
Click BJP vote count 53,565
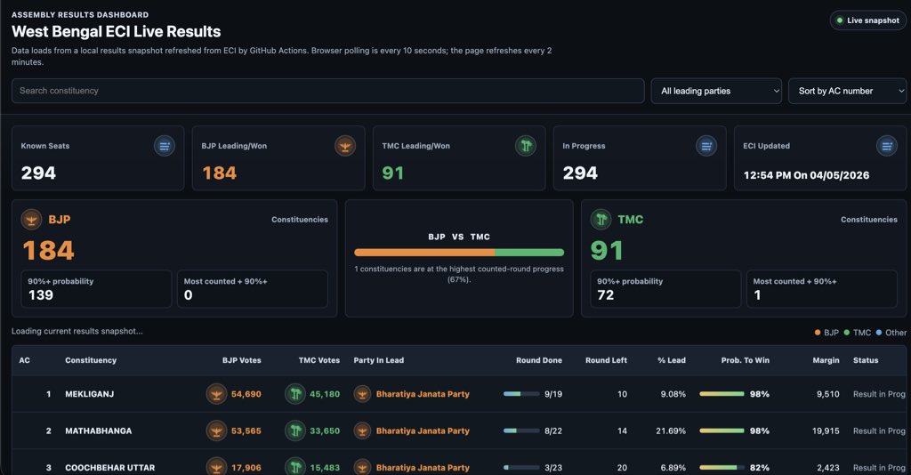pos(246,431)
